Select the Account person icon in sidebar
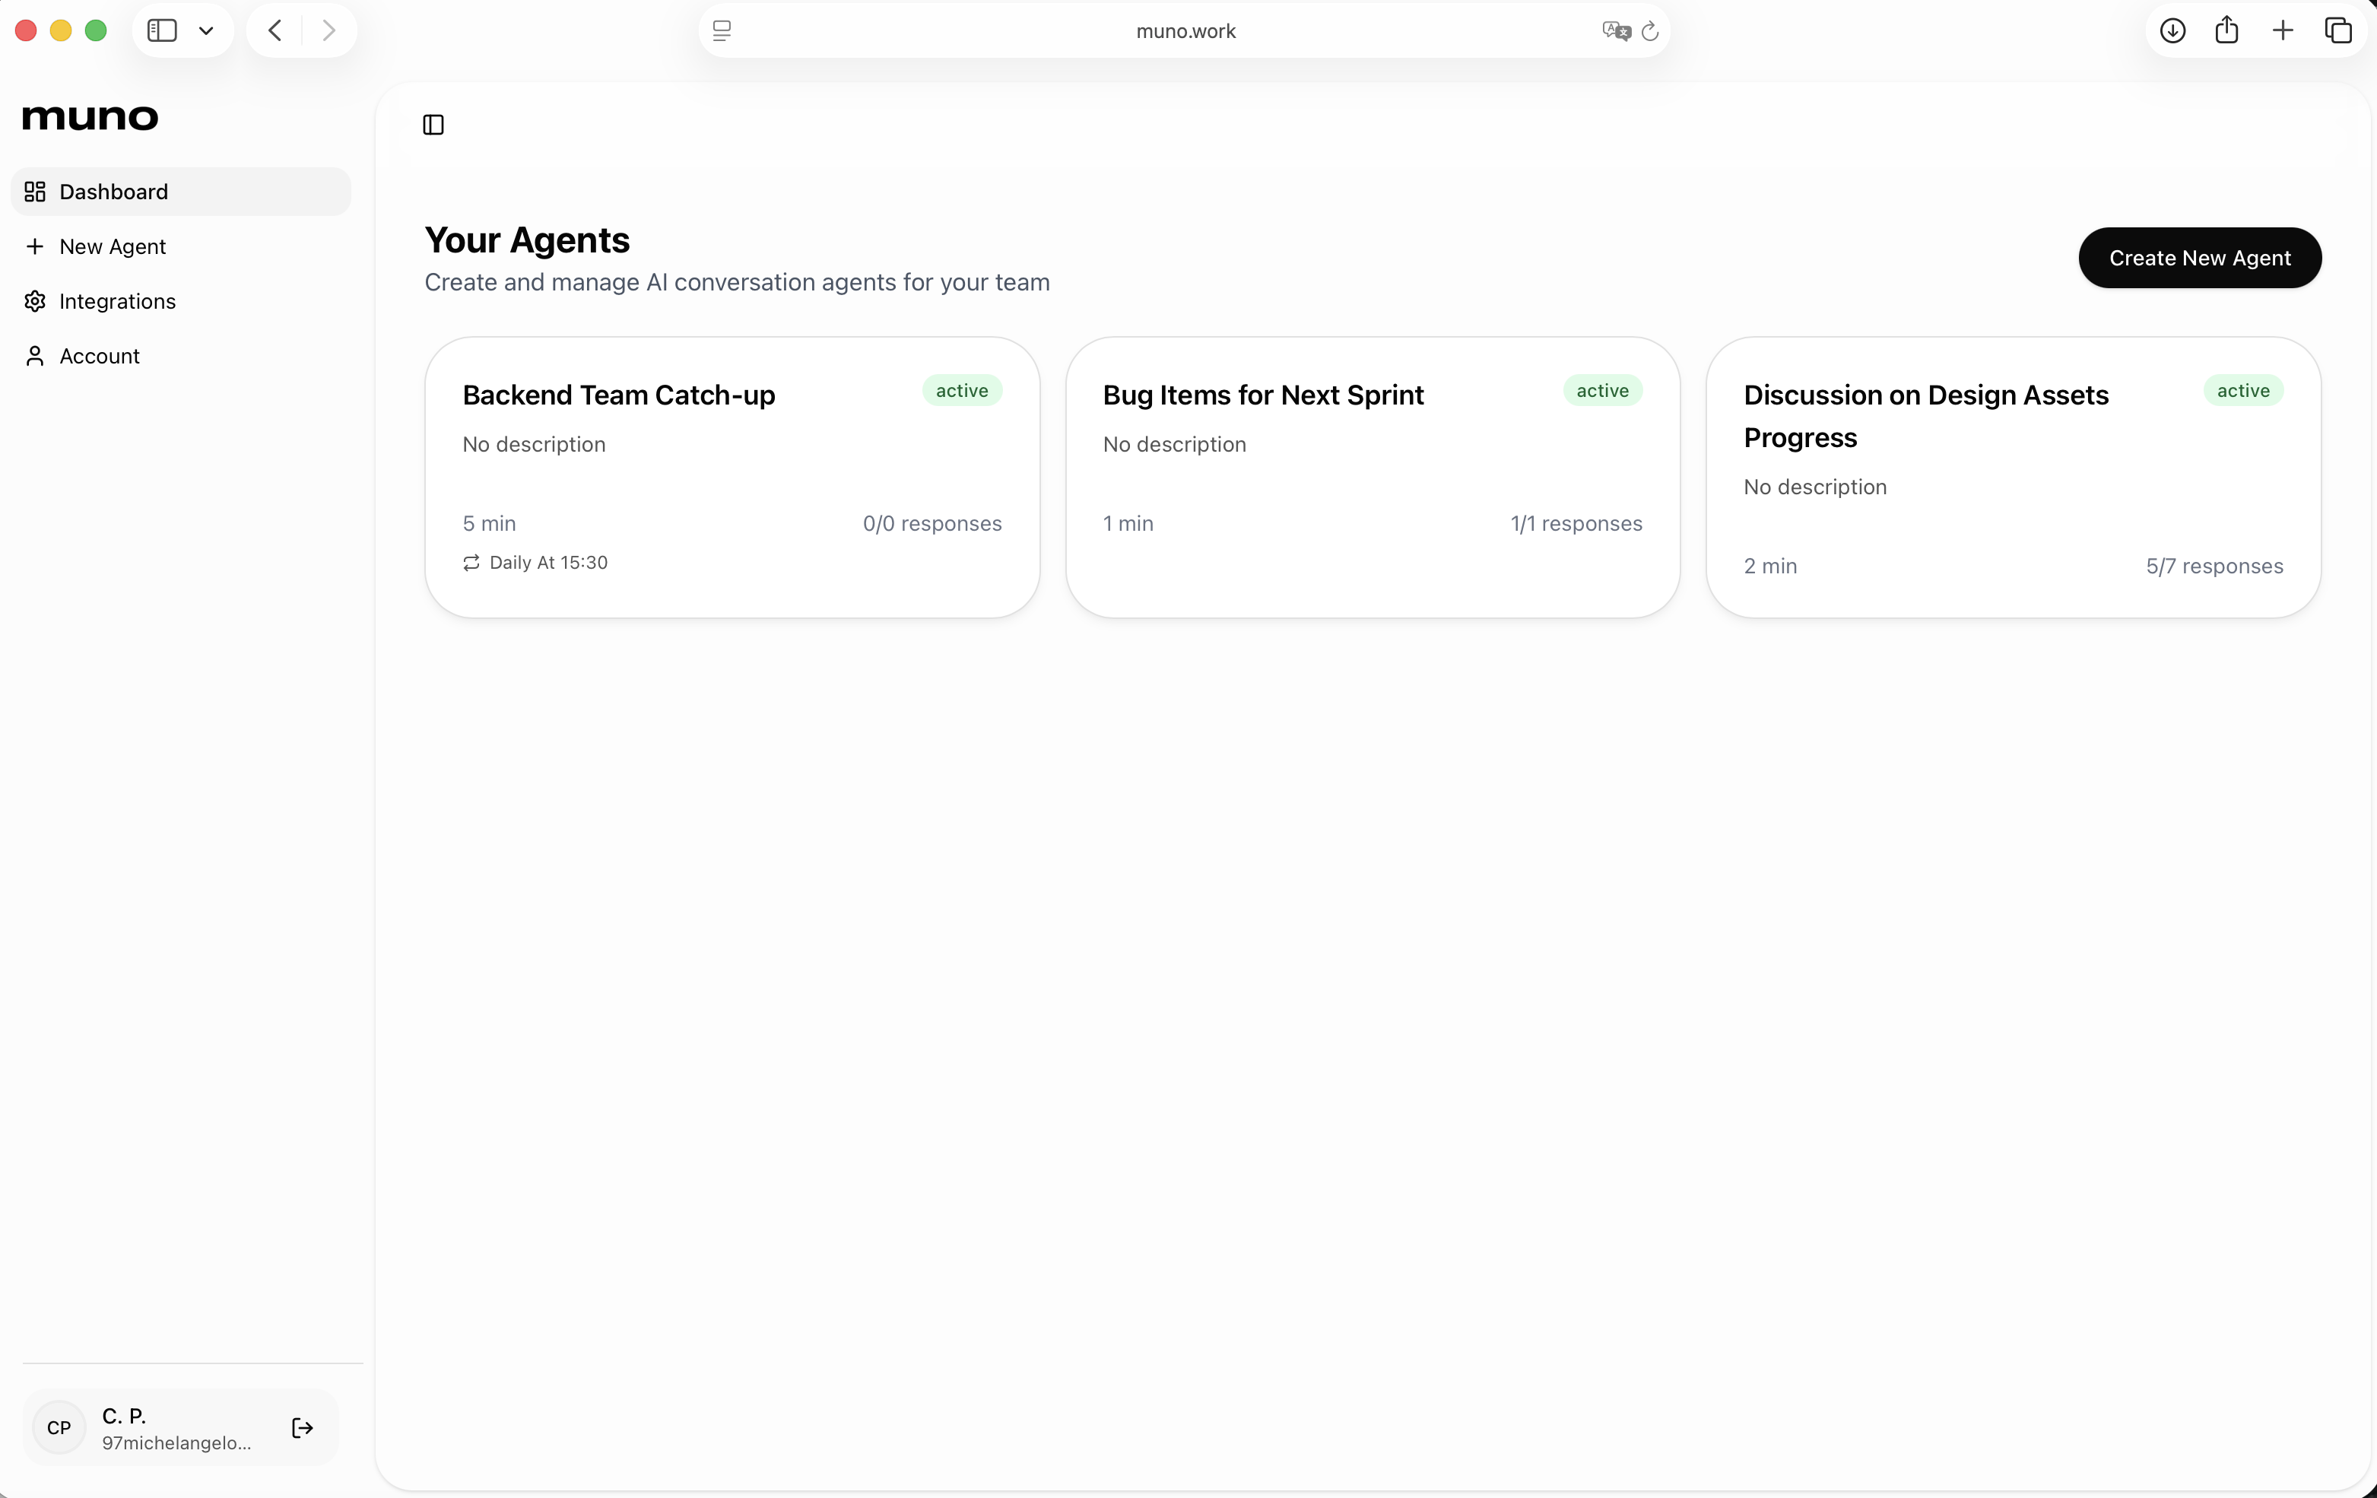Viewport: 2377px width, 1498px height. pos(36,356)
